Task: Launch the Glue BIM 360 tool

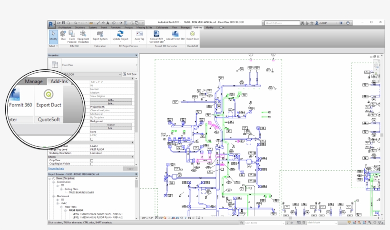Action: pos(63,36)
